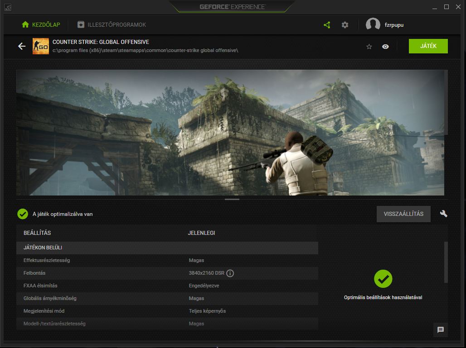Click the user avatar icon
Viewport: 466px width, 348px height.
click(x=373, y=24)
